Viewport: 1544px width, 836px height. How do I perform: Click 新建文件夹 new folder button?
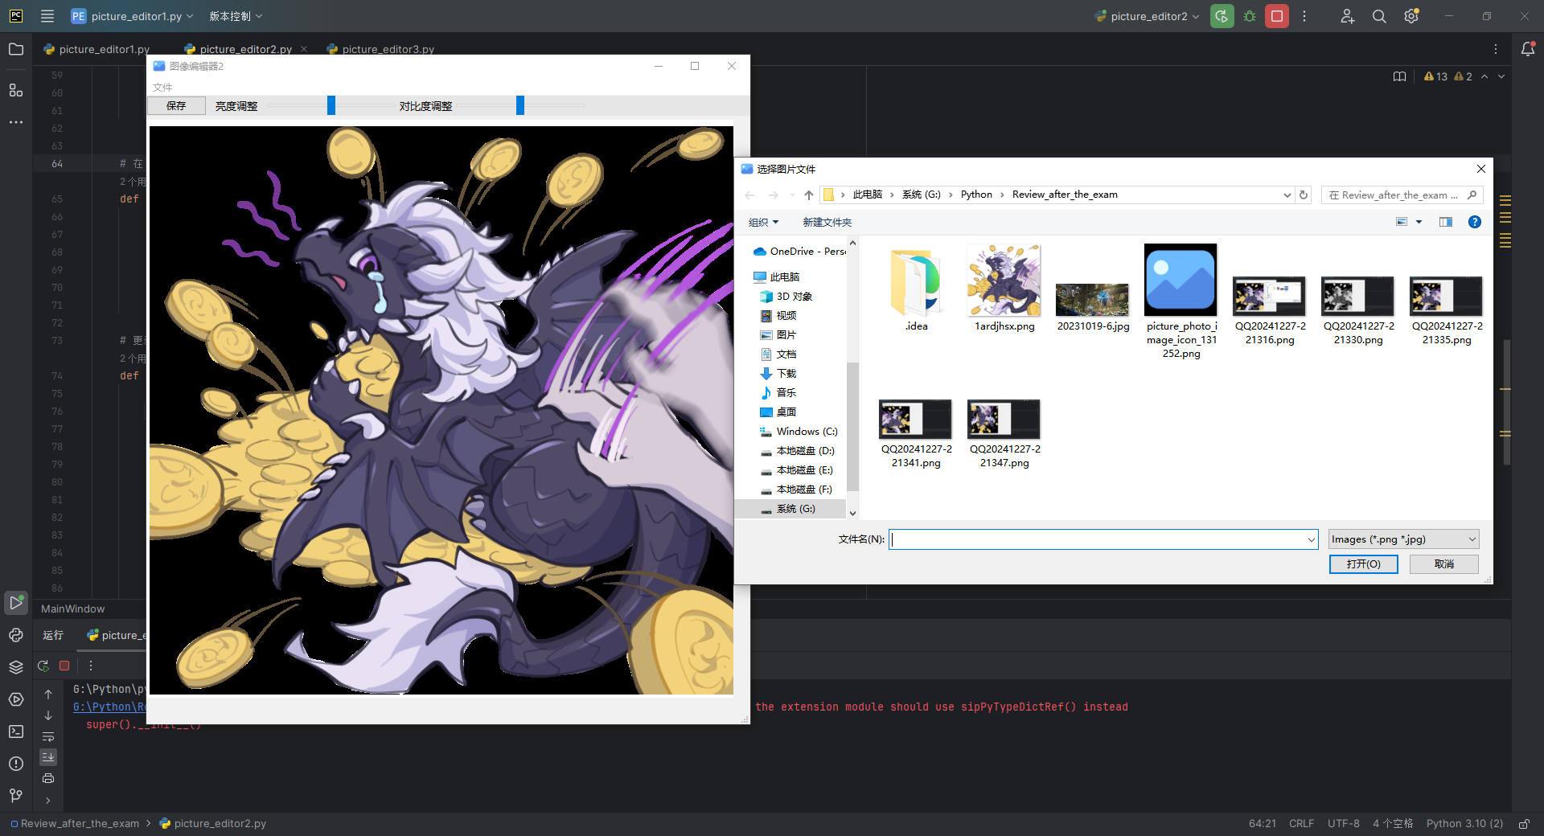click(x=827, y=222)
